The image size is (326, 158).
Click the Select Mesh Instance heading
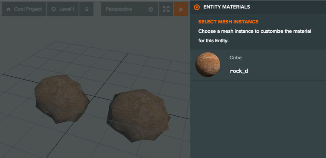[x=228, y=22]
